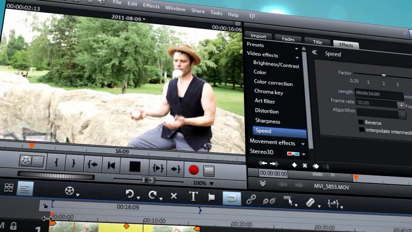Open the Share menu

click(198, 11)
